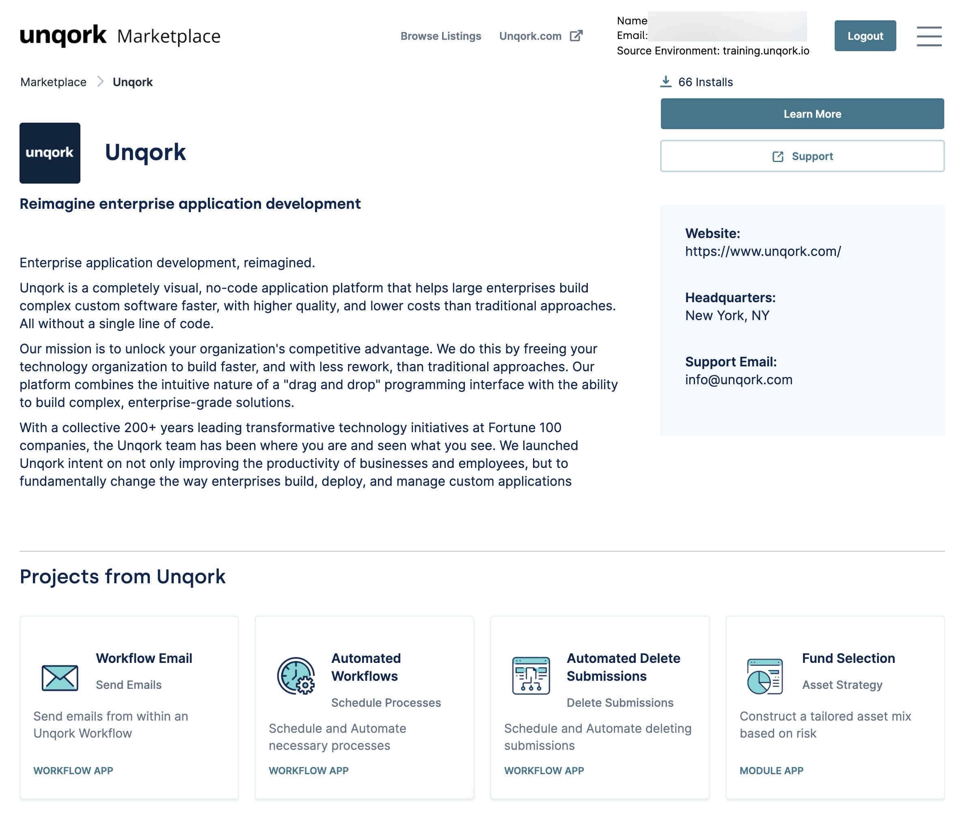Click the Fund Selection pie chart icon
Image resolution: width=967 pixels, height=814 pixels.
pos(764,676)
